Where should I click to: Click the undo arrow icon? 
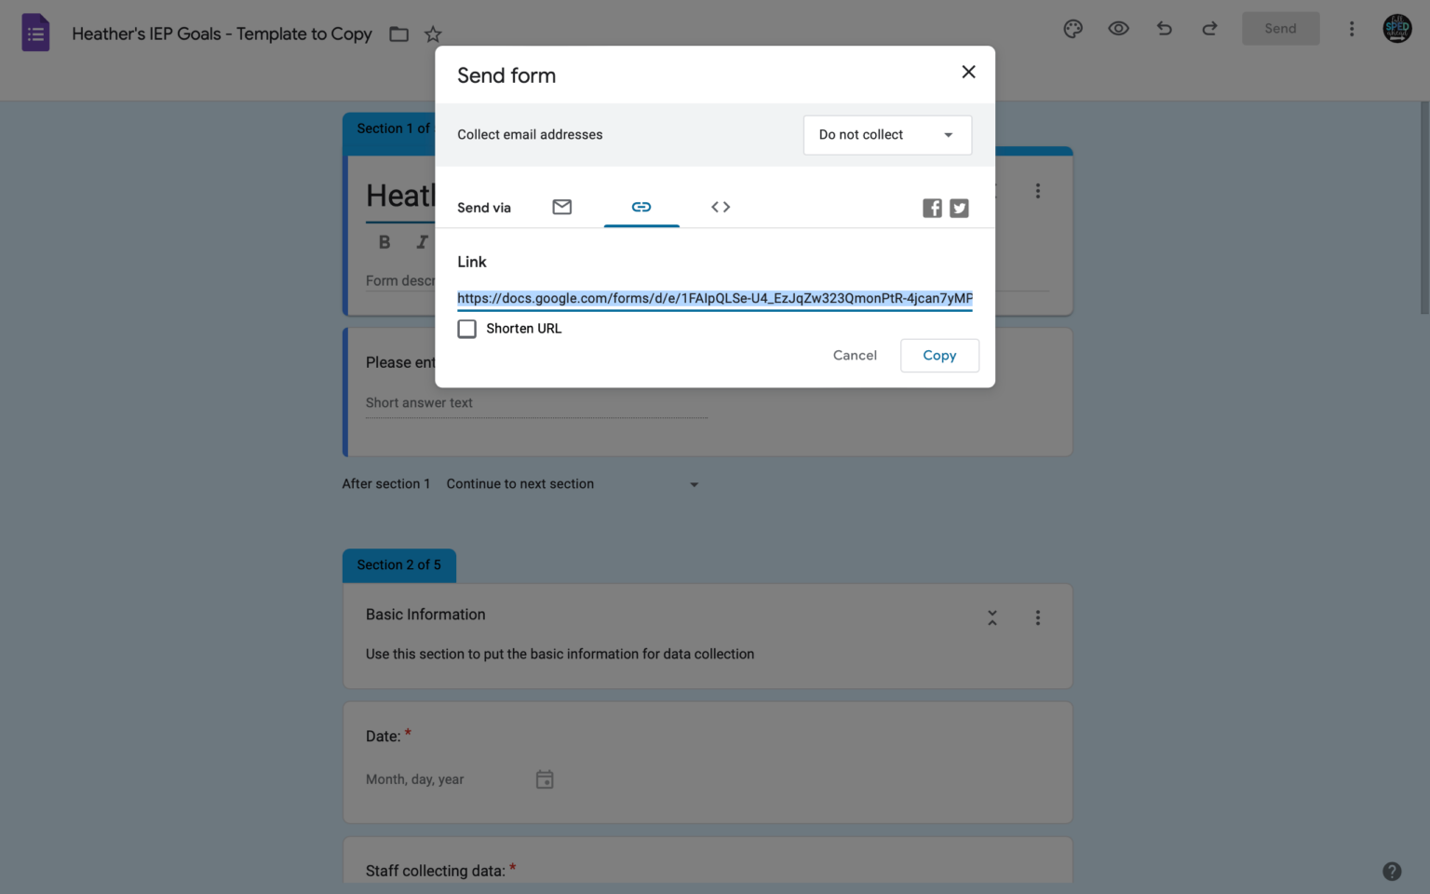pos(1164,29)
